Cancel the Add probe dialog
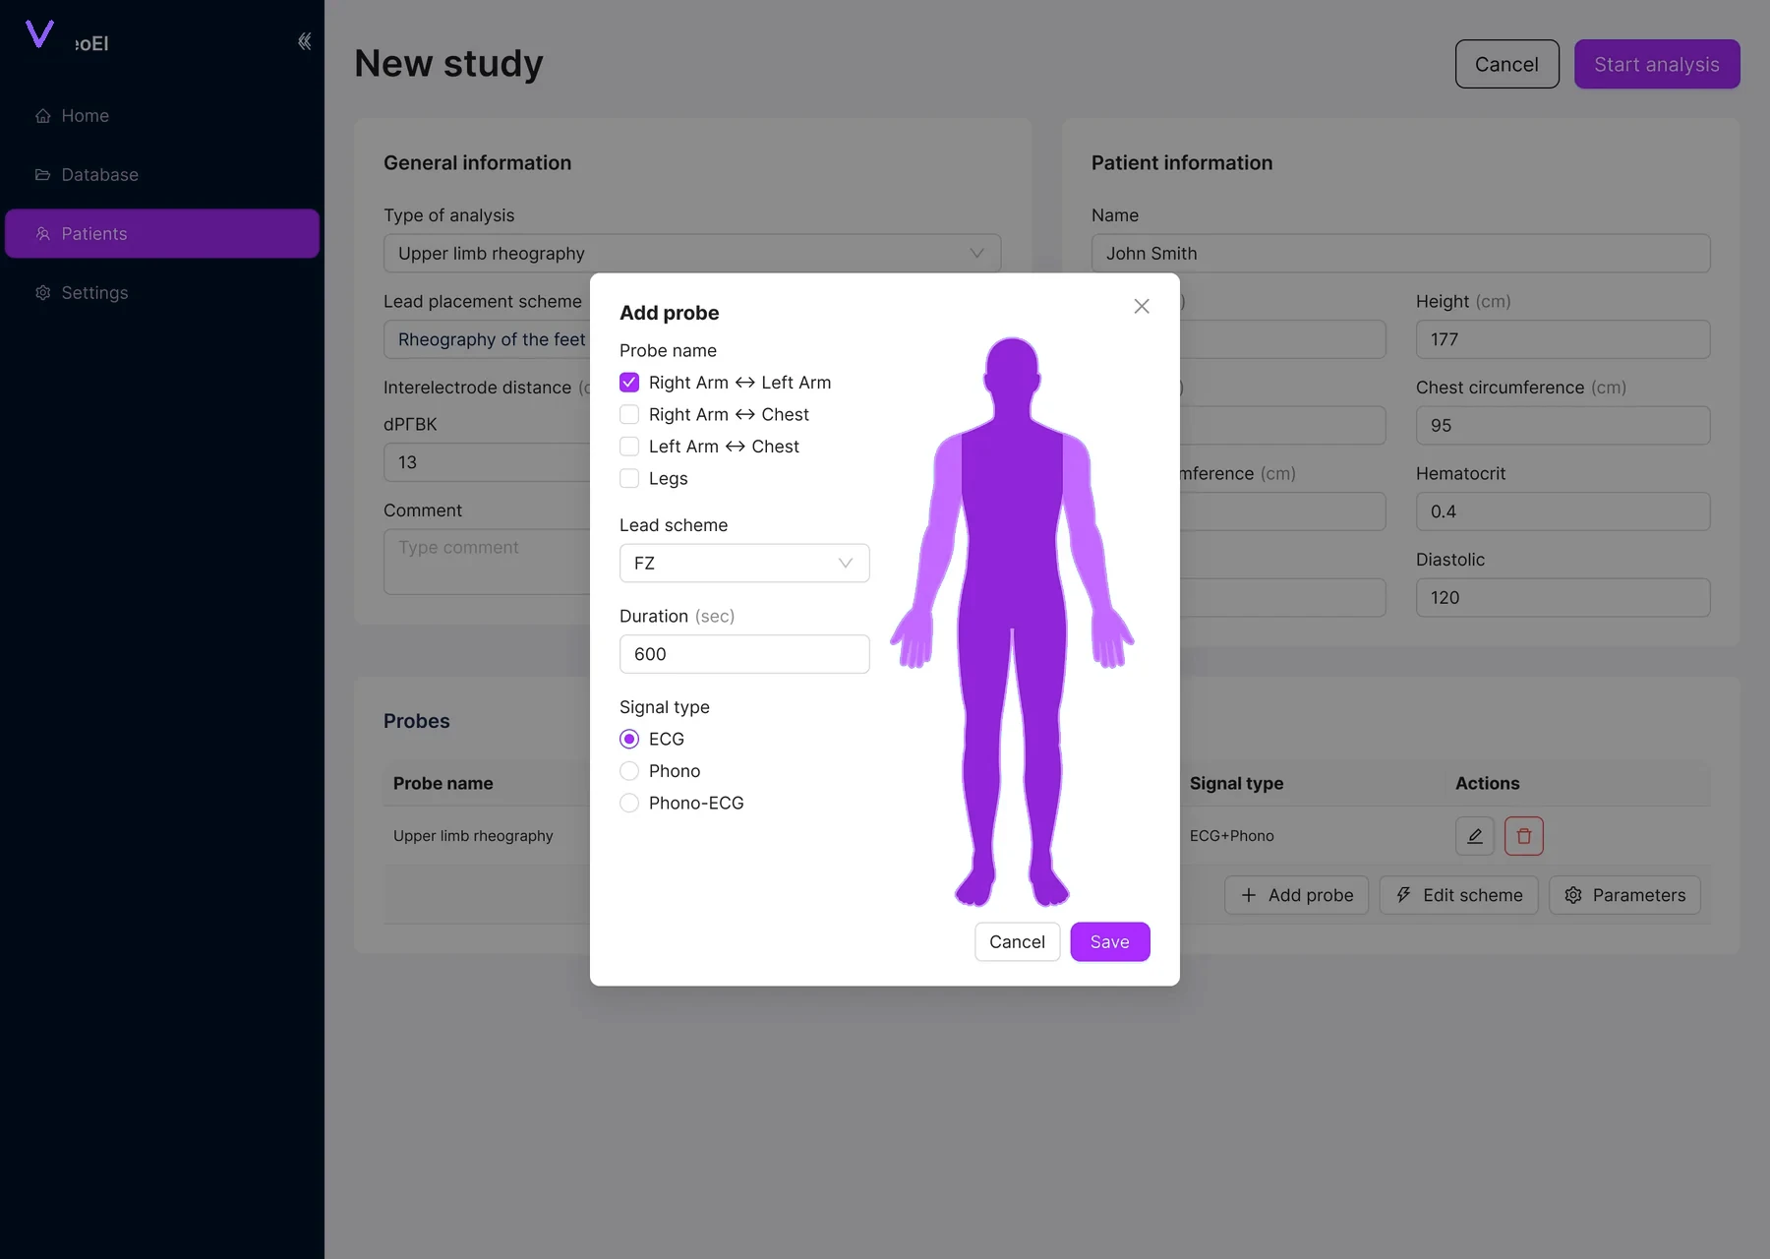1770x1259 pixels. point(1017,941)
